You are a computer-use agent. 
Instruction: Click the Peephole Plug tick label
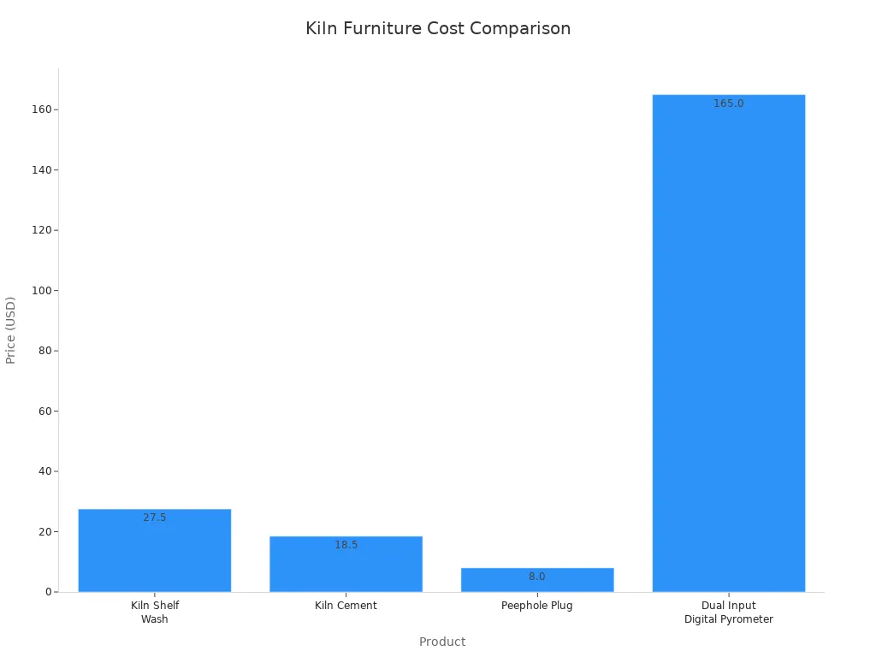click(x=537, y=606)
